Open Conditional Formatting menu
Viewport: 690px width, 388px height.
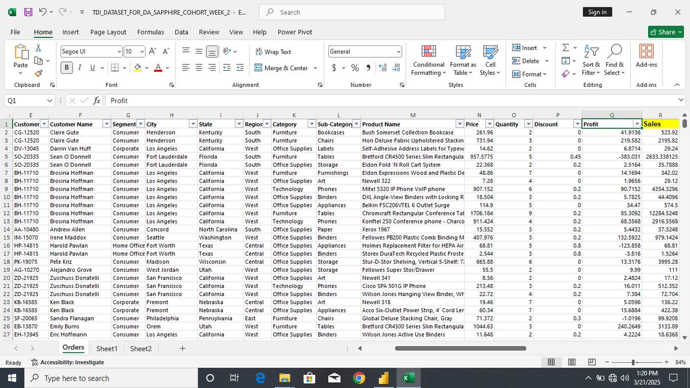coord(428,60)
